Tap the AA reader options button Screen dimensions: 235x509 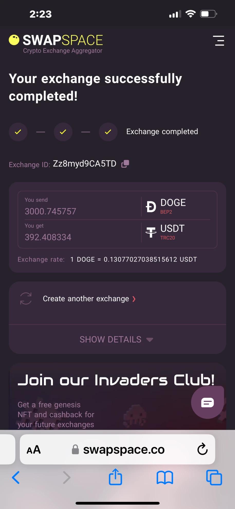[x=34, y=450]
